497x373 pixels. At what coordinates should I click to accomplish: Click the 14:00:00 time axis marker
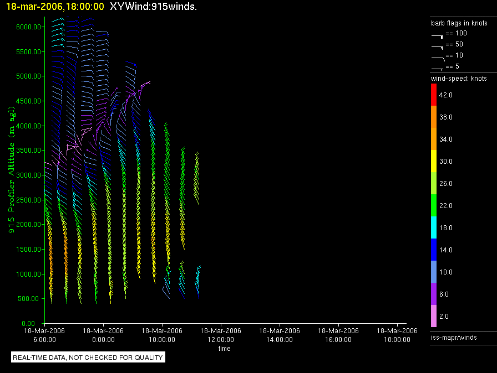pos(280,340)
